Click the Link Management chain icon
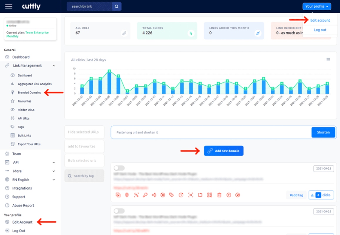 tap(7, 66)
